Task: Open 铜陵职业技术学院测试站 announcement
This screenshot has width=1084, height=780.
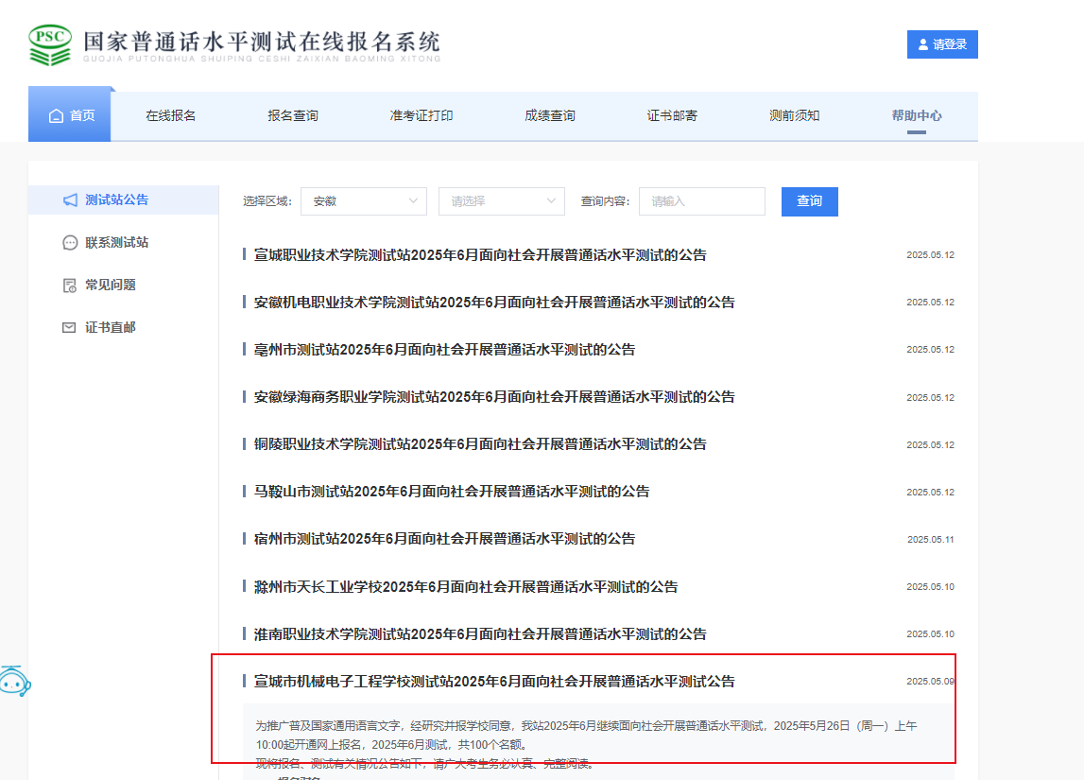Action: (x=480, y=444)
